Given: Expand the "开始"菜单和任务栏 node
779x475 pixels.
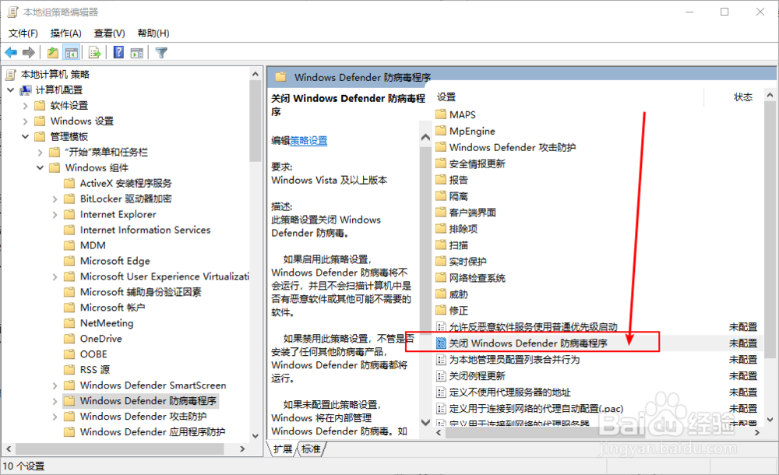Looking at the screenshot, I should coord(41,153).
